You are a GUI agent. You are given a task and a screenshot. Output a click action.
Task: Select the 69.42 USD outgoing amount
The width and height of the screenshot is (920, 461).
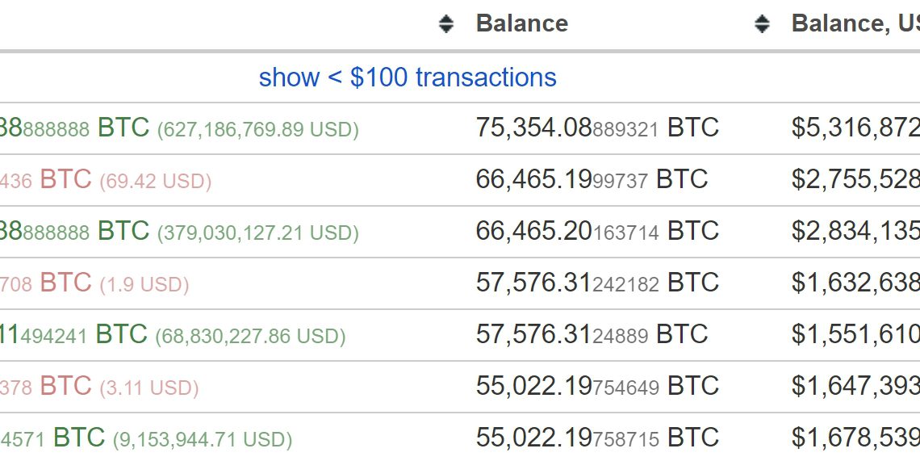155,181
